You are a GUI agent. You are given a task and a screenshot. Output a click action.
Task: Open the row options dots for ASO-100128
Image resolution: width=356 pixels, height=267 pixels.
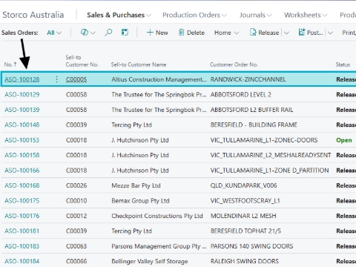pos(56,79)
